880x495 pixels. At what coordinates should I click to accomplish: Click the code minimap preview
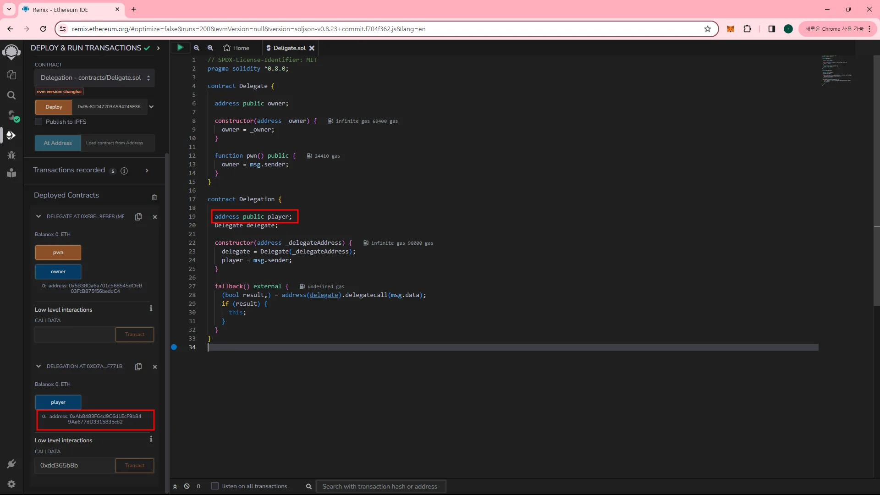click(837, 71)
